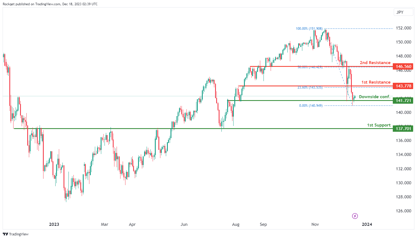Screen dimensions: 417x239
Task: Click the Jun label on time axis
Action: (184, 224)
